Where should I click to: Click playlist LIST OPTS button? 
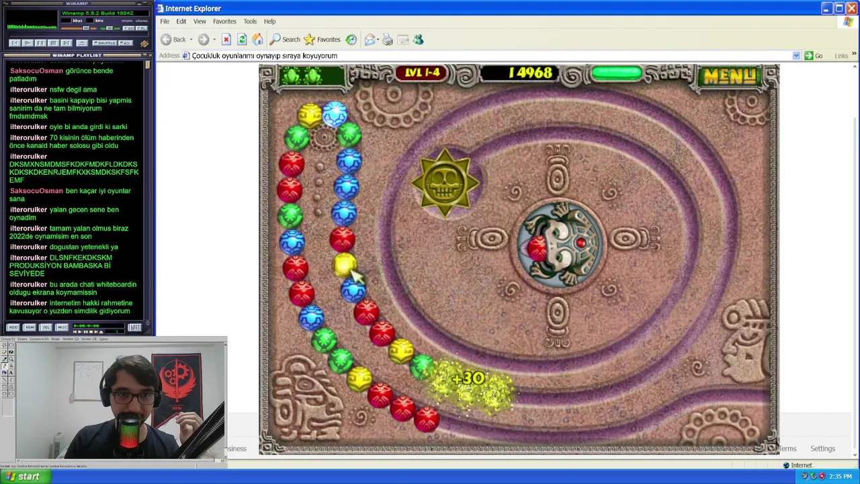[134, 327]
